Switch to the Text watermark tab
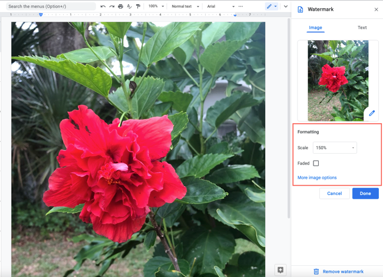Viewport: 383px width, 277px height. (362, 28)
